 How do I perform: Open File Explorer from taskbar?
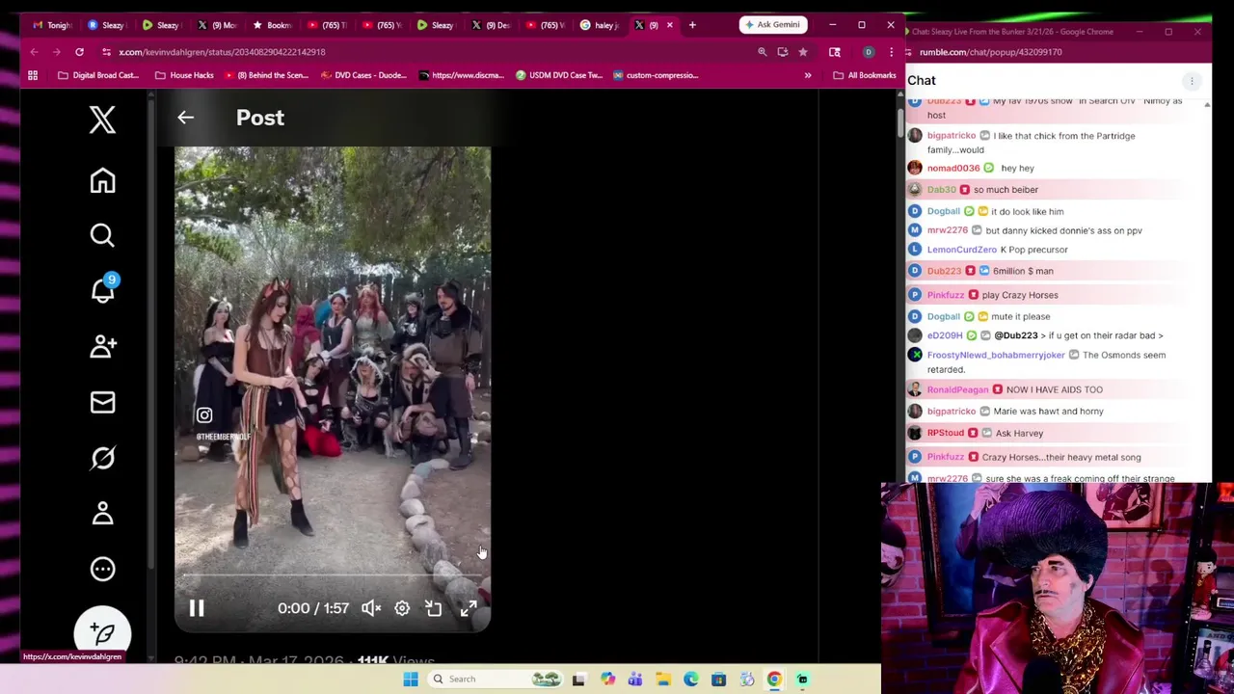(663, 680)
